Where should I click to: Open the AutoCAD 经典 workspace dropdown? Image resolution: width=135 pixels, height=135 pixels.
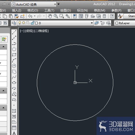[x=34, y=4]
